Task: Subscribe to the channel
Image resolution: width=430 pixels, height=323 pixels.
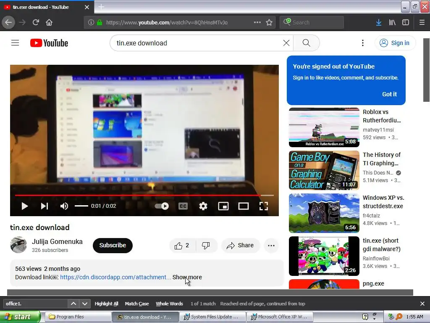Action: coord(113,245)
